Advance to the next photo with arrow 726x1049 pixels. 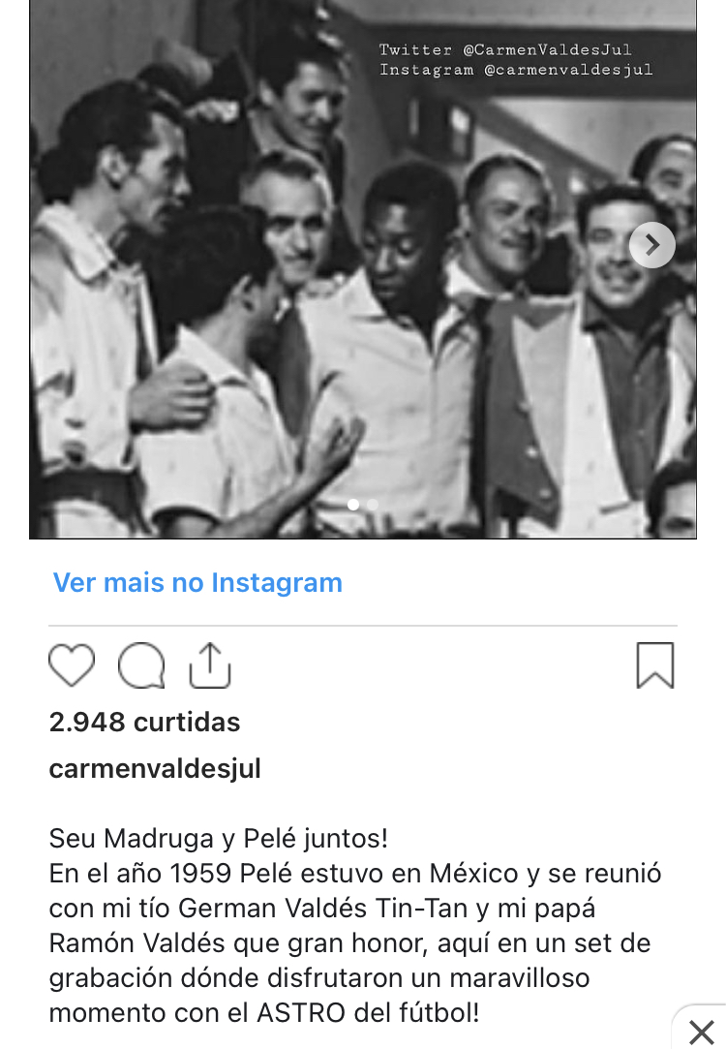651,245
